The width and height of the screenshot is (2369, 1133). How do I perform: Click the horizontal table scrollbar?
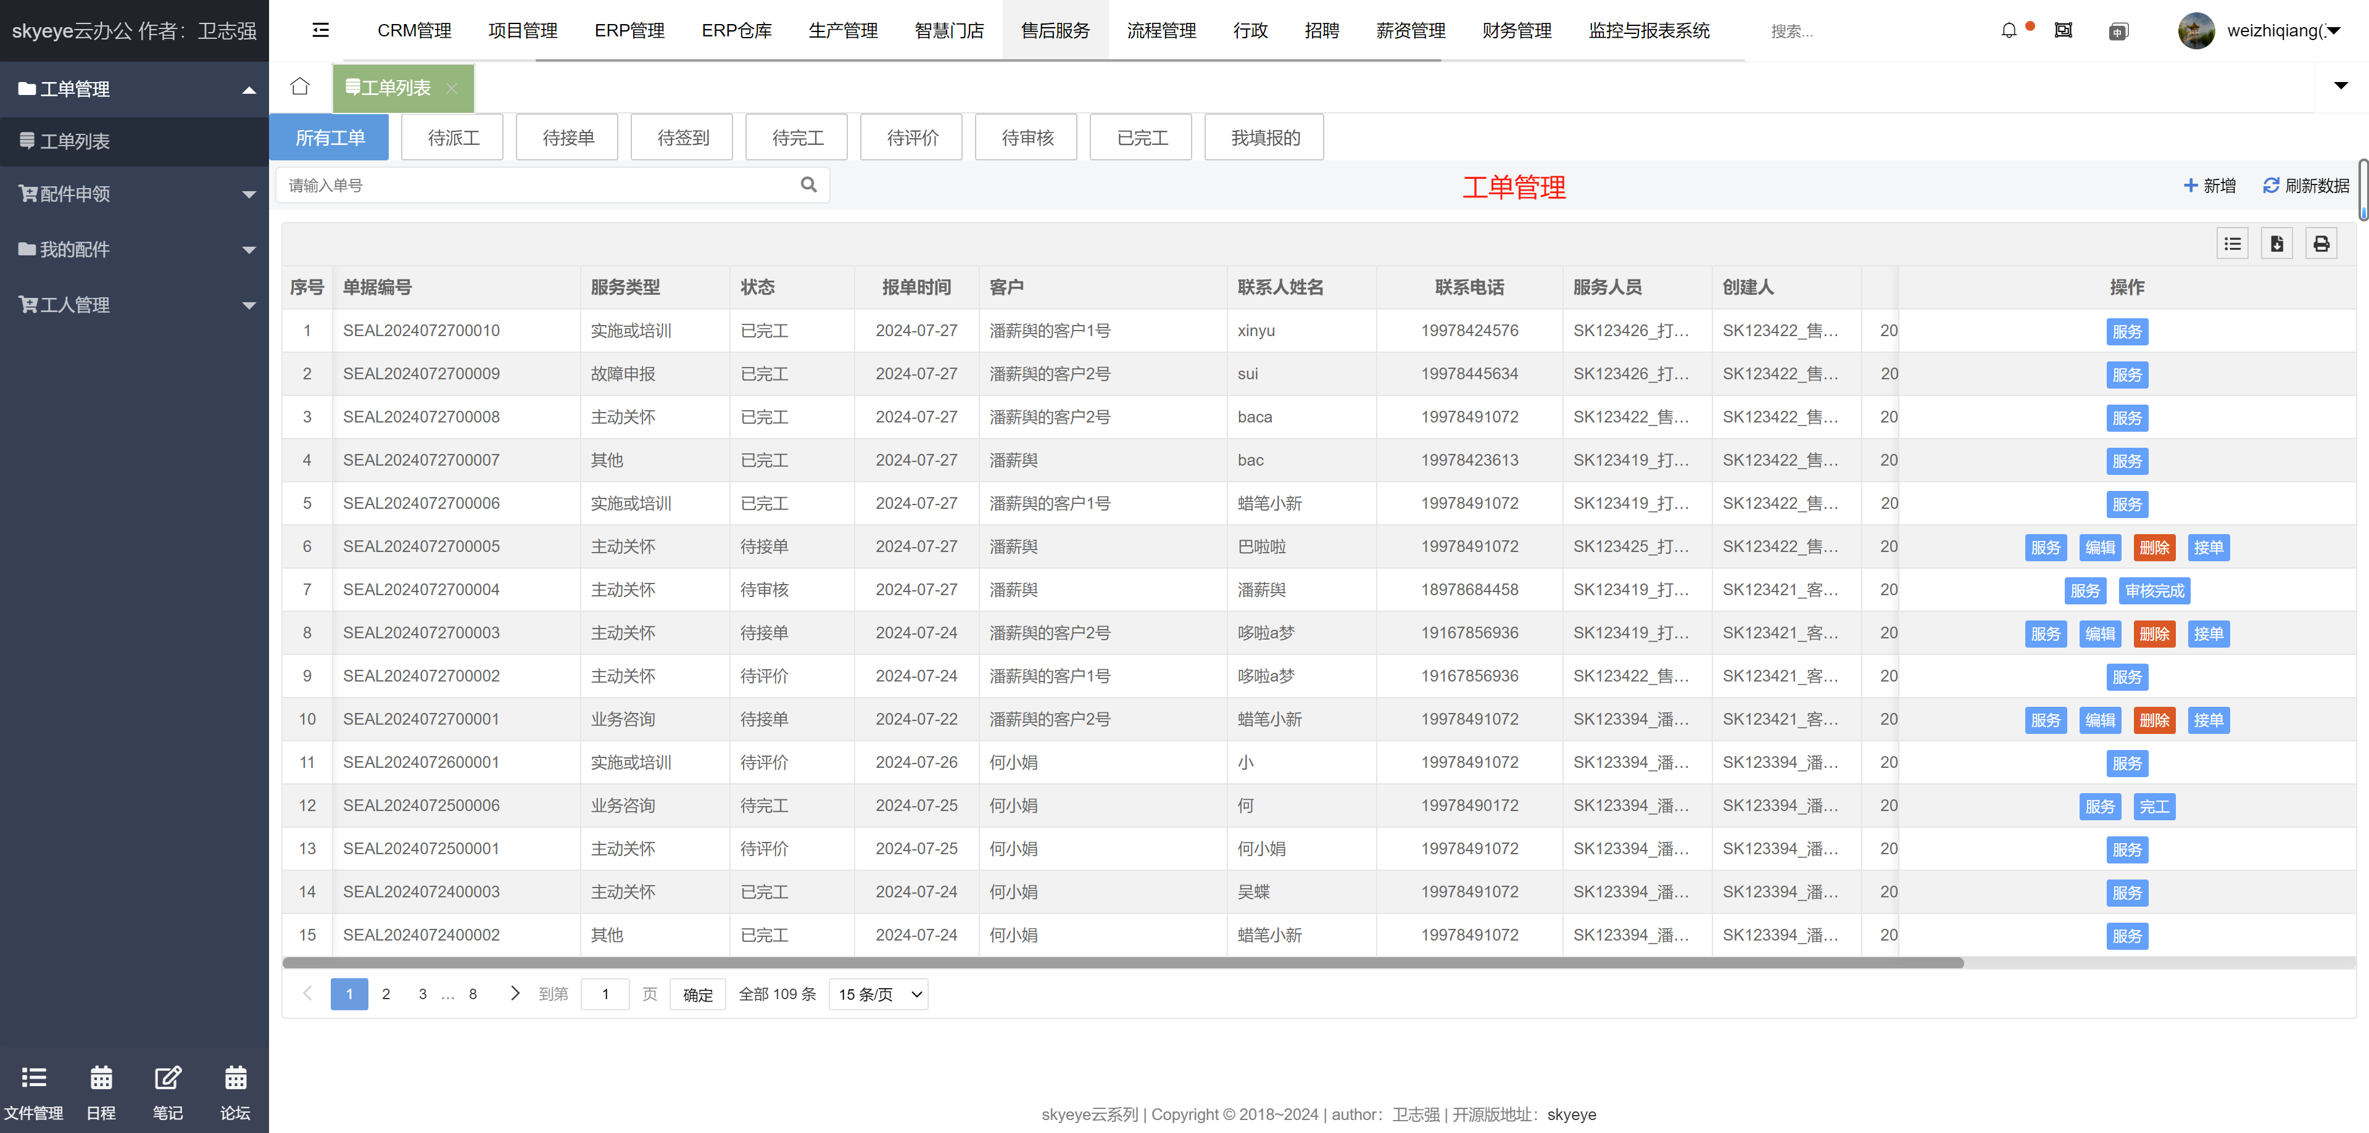pyautogui.click(x=1122, y=963)
